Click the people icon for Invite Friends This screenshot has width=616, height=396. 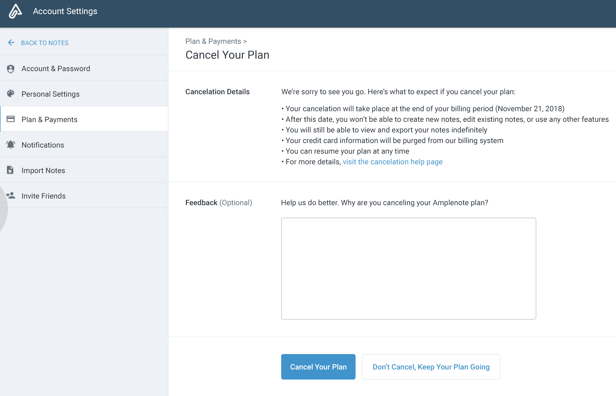pos(11,196)
